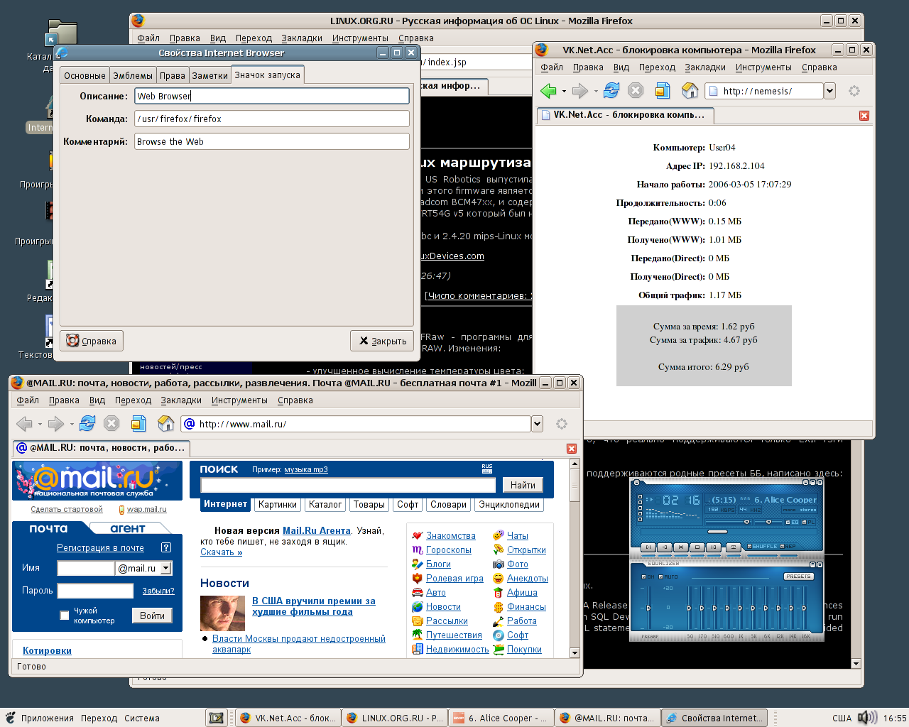This screenshot has width=909, height=727.
Task: Switch to Права tab in properties dialog
Action: tap(173, 75)
